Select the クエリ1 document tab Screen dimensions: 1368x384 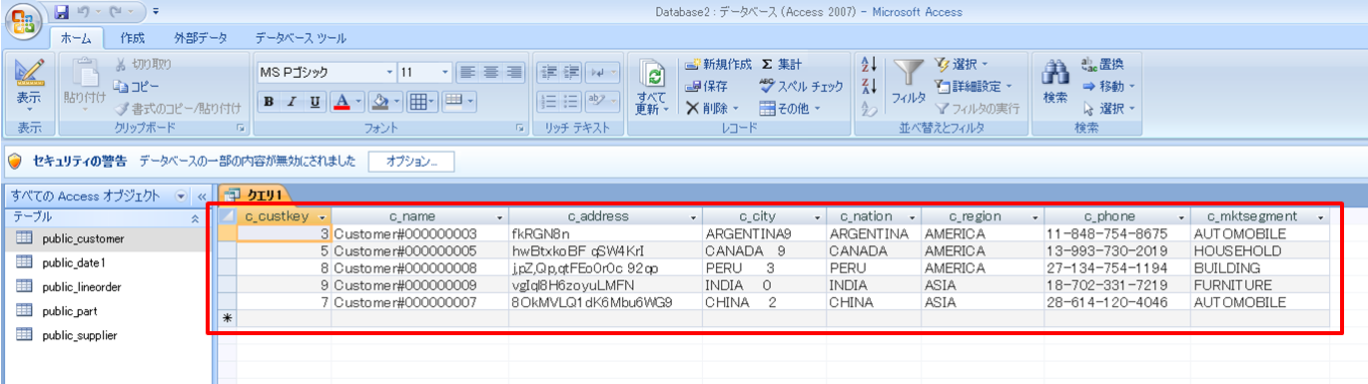(258, 193)
